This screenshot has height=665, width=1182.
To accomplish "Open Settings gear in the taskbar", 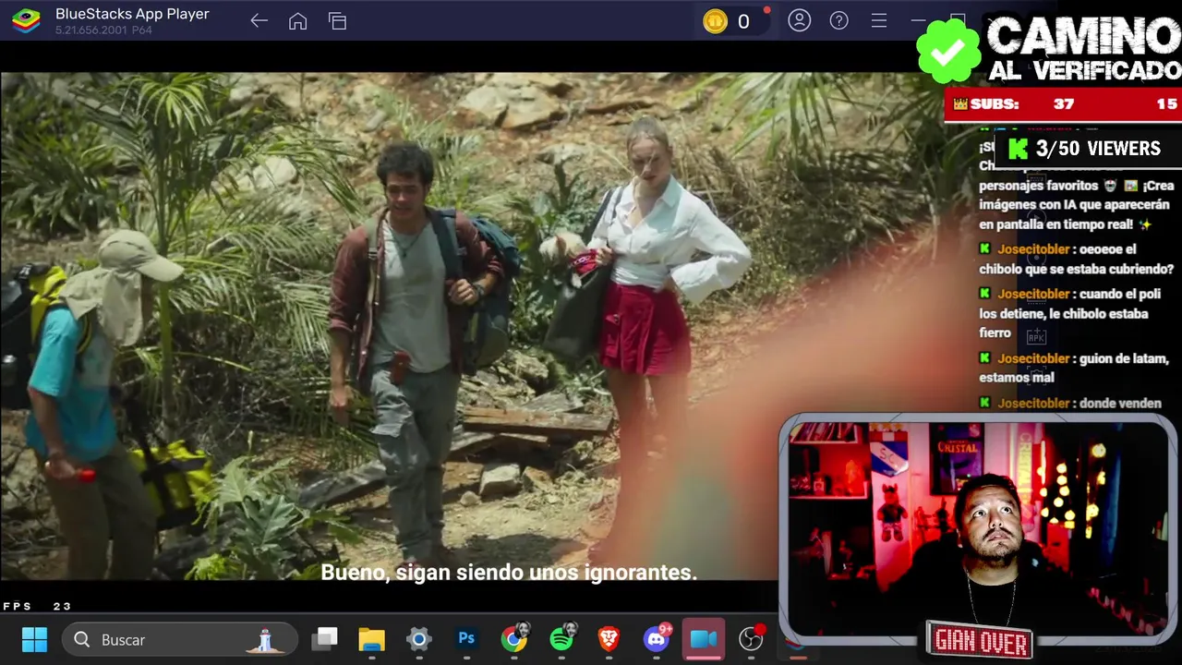I will coord(419,639).
